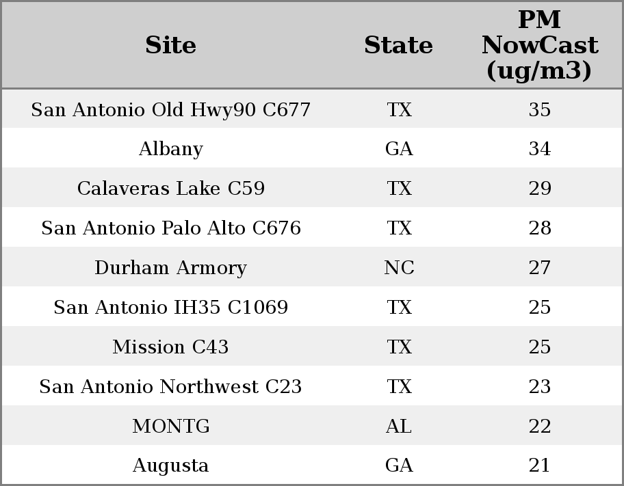Select the Augusta site name
The height and width of the screenshot is (486, 624).
170,465
